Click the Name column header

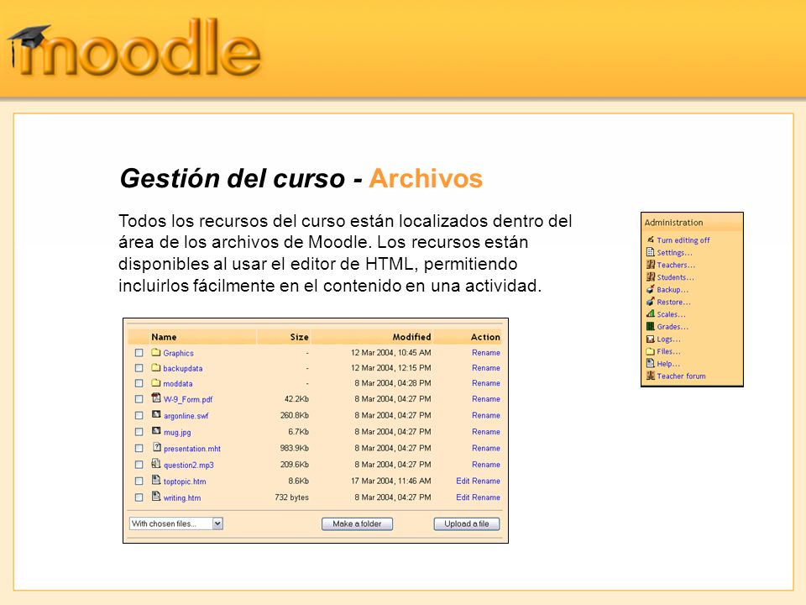pyautogui.click(x=164, y=337)
